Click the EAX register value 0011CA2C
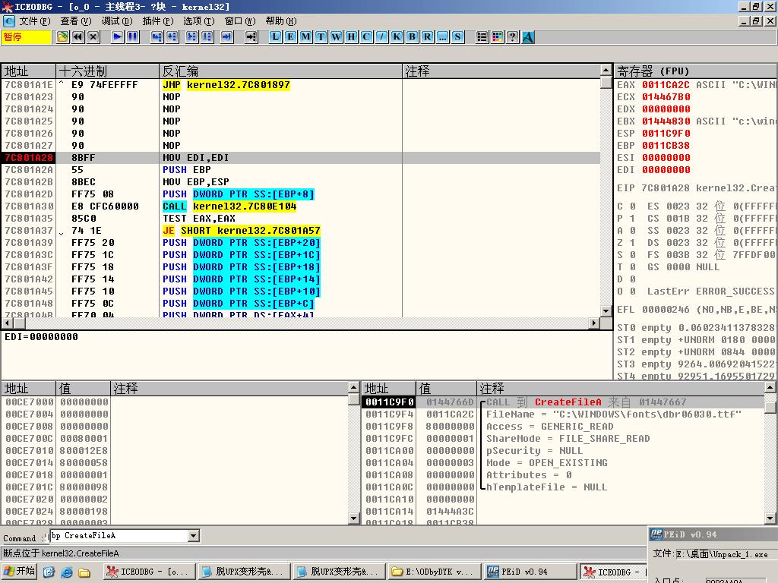This screenshot has height=583, width=778. click(x=666, y=85)
